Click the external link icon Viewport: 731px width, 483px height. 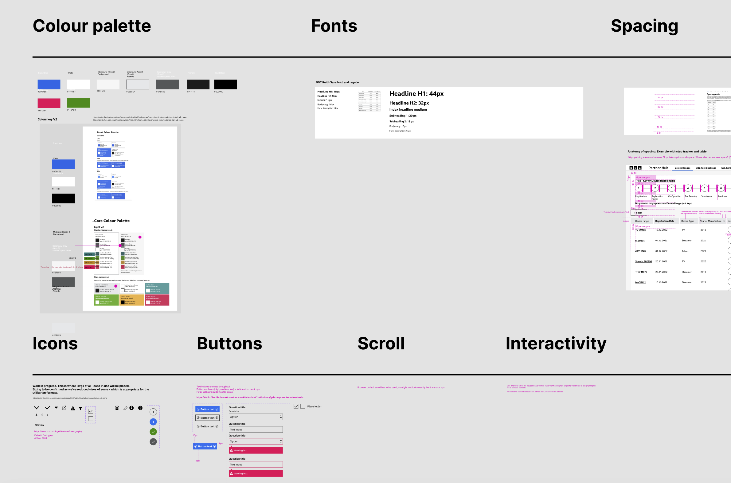pyautogui.click(x=64, y=408)
